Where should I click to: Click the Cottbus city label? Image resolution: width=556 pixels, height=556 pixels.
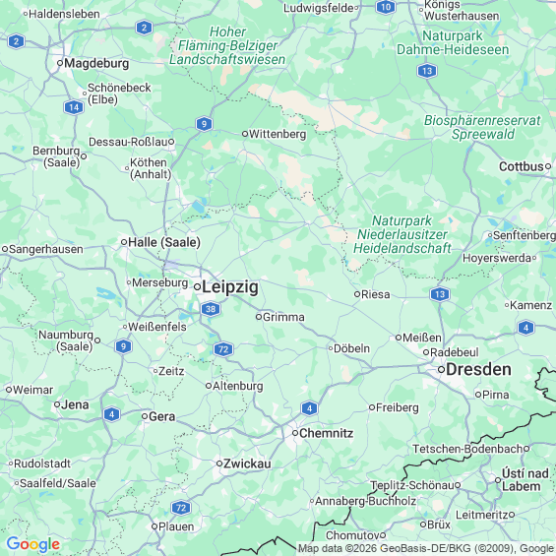tap(522, 166)
